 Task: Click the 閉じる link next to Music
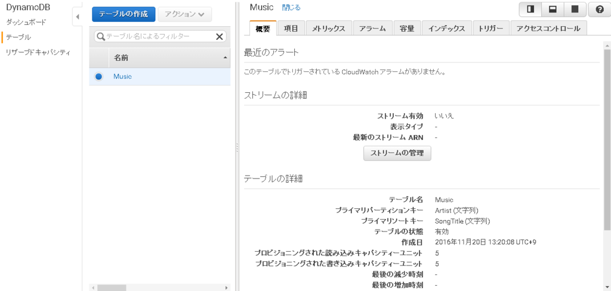coord(291,7)
